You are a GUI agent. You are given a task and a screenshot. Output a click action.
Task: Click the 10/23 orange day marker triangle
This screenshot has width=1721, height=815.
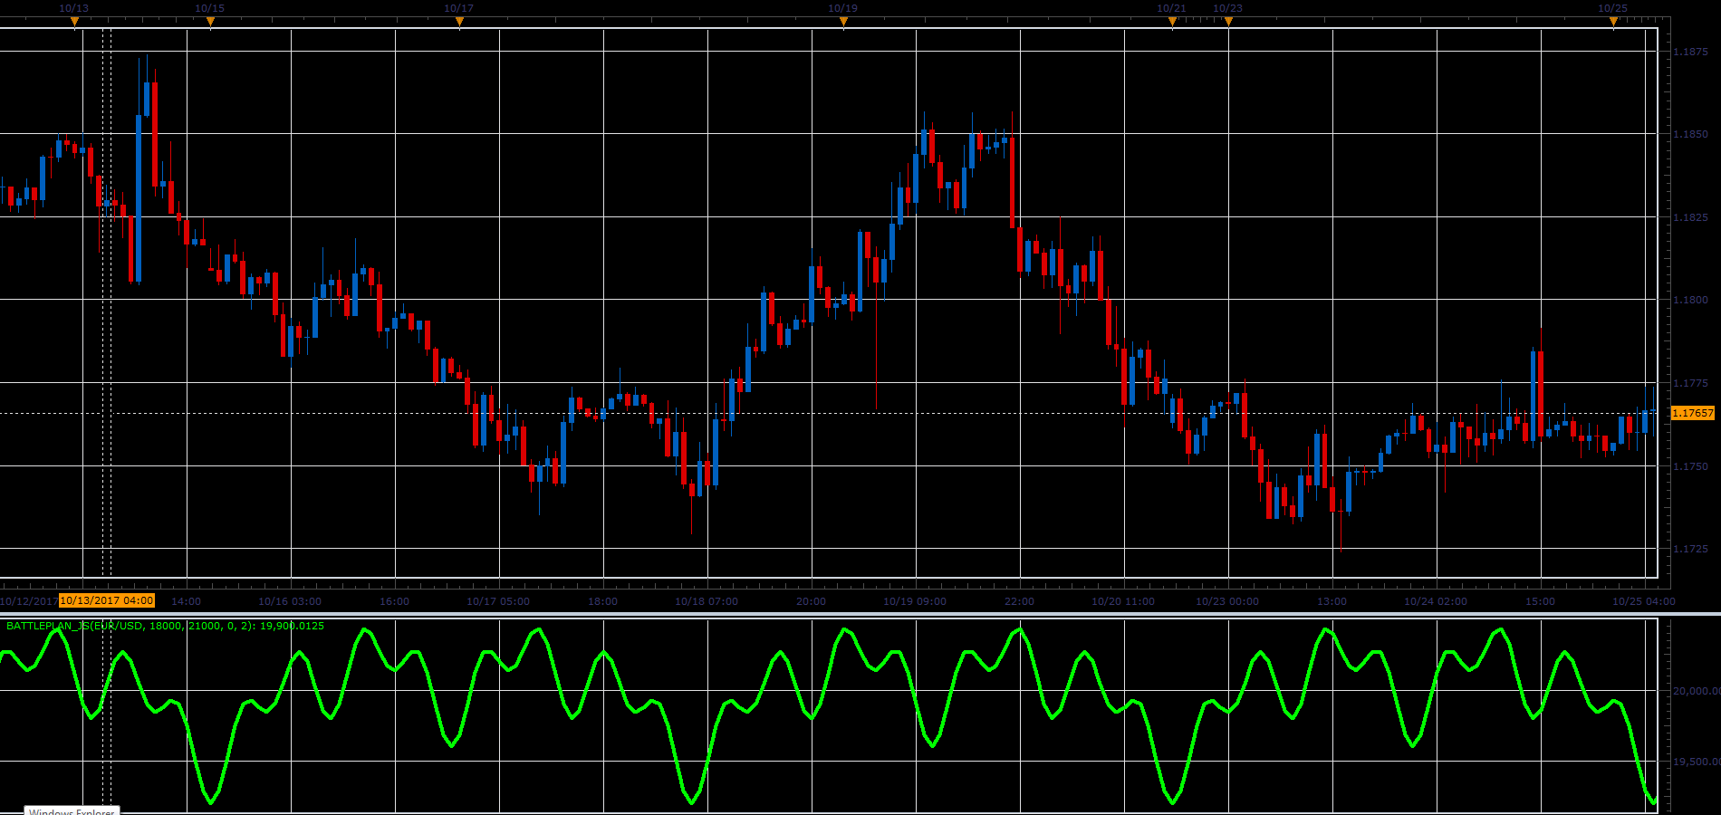[1228, 22]
